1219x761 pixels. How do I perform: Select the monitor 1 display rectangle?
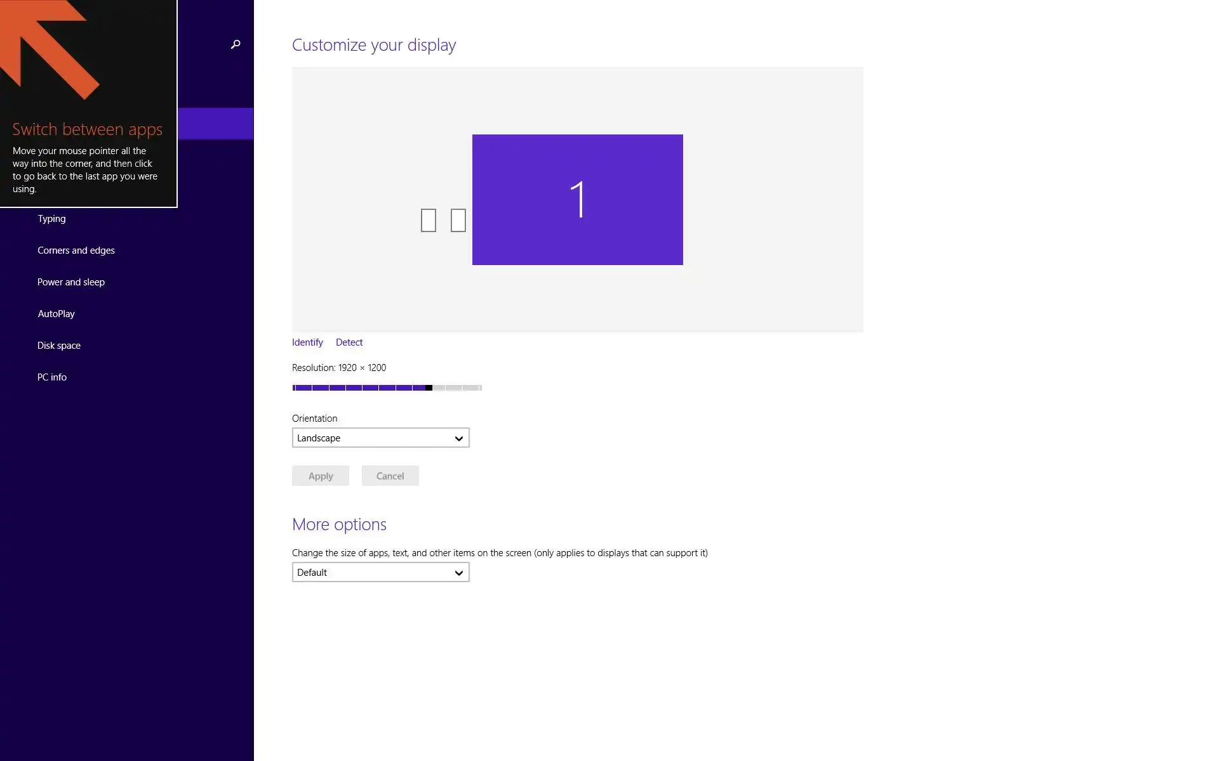[x=577, y=199]
